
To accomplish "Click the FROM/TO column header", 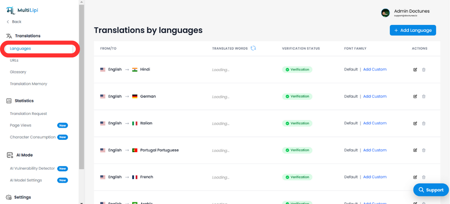I will pos(108,48).
